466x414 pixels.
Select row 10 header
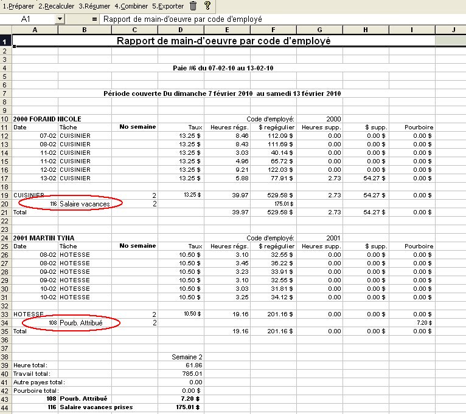pos(5,119)
